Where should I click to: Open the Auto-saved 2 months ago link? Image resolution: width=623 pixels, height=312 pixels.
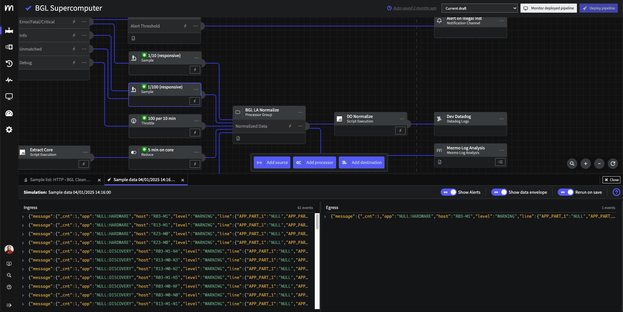[x=414, y=8]
